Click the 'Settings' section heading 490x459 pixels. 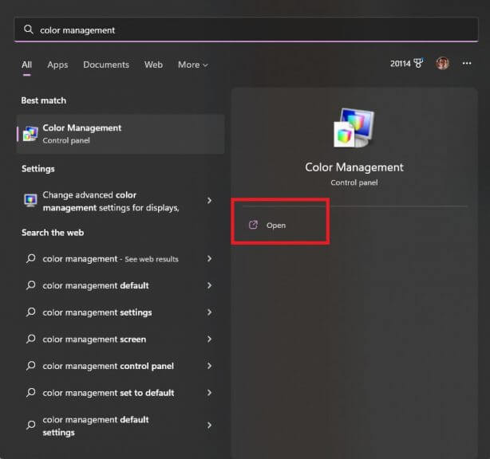coord(38,169)
